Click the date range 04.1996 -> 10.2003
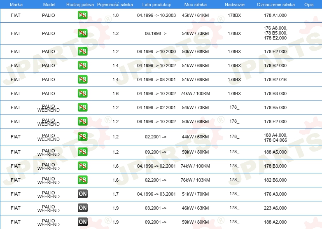Image resolution: width=322 pixels, height=229 pixels. pyautogui.click(x=156, y=15)
